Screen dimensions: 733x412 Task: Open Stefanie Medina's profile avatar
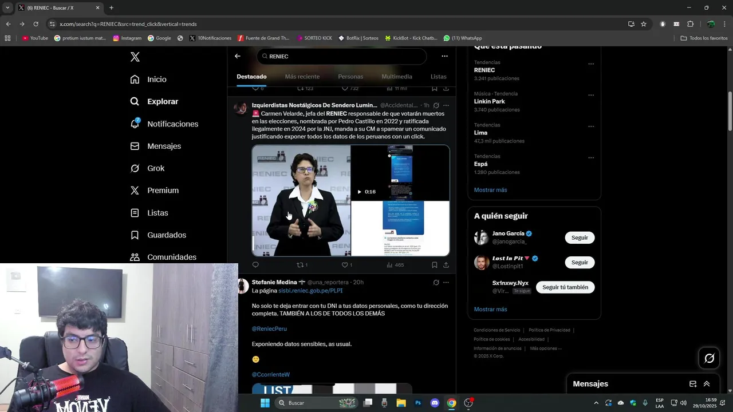[x=242, y=286]
